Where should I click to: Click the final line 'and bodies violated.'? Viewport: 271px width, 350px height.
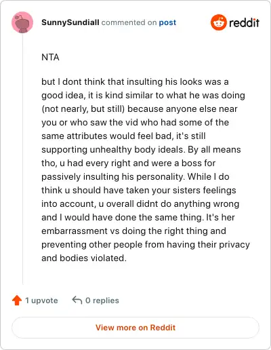[x=84, y=258]
